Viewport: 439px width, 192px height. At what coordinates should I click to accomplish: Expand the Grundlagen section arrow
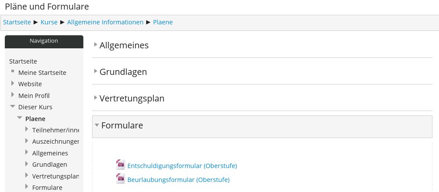point(96,71)
